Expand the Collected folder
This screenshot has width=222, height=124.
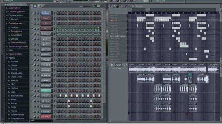13,19
